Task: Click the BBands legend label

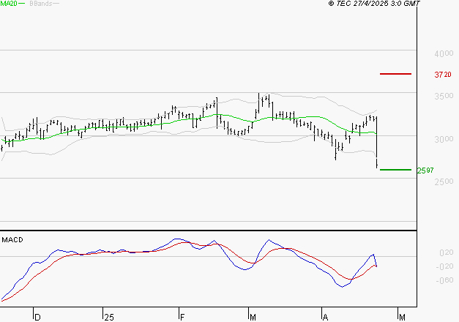Action: (x=41, y=4)
